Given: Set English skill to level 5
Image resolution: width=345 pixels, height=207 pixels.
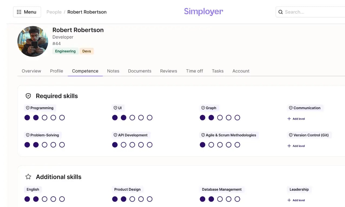Looking at the screenshot, I should (62, 199).
